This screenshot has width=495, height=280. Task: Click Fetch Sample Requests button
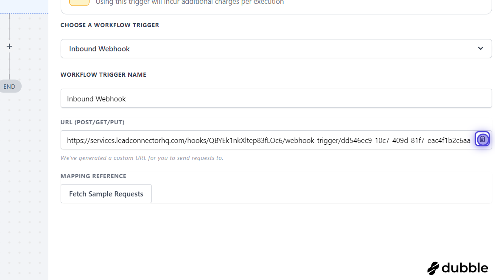pos(106,194)
